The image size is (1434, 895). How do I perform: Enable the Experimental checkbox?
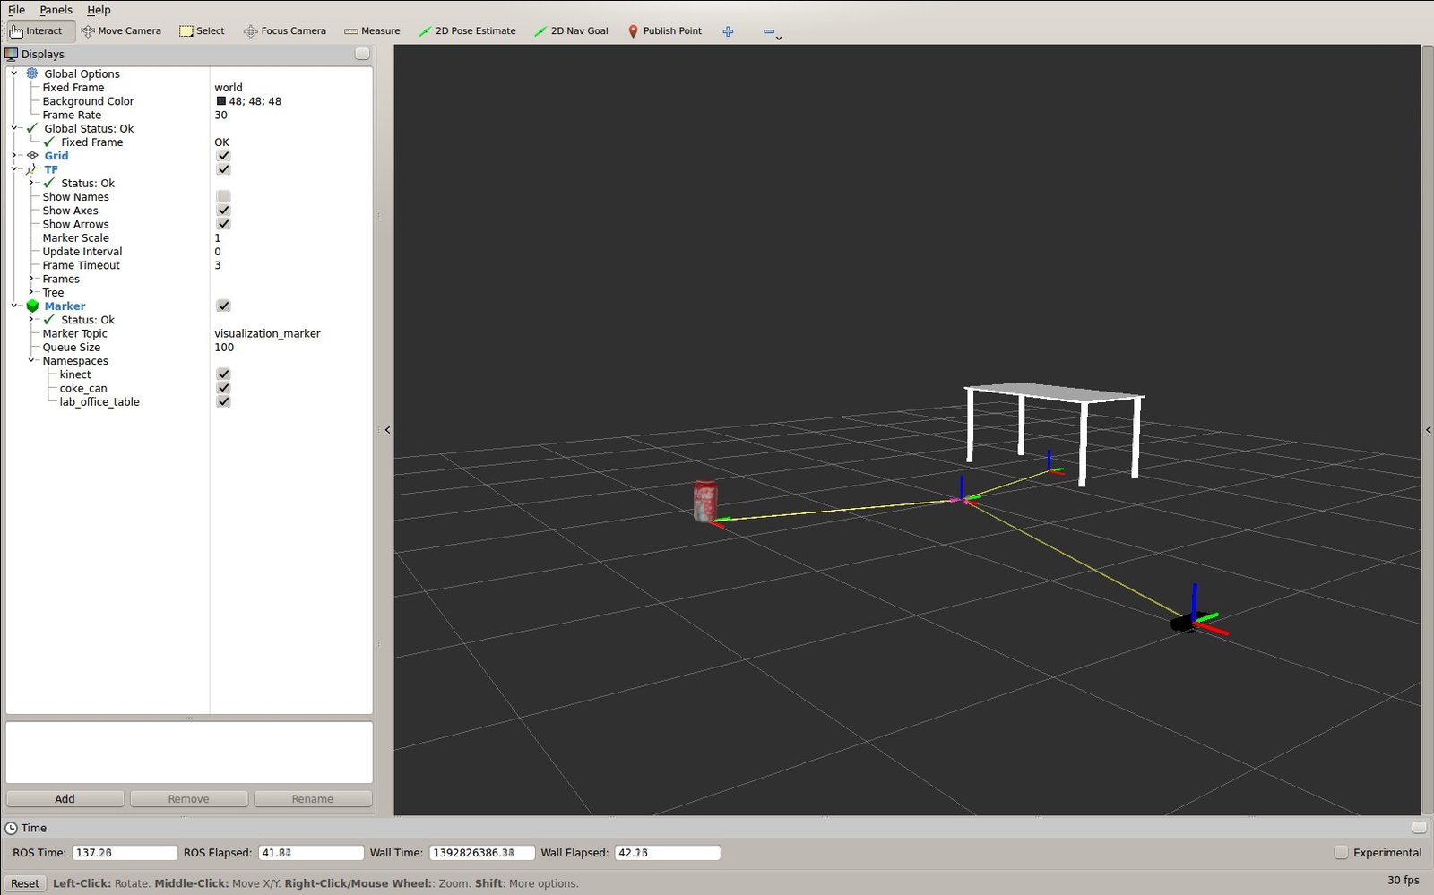(x=1341, y=853)
